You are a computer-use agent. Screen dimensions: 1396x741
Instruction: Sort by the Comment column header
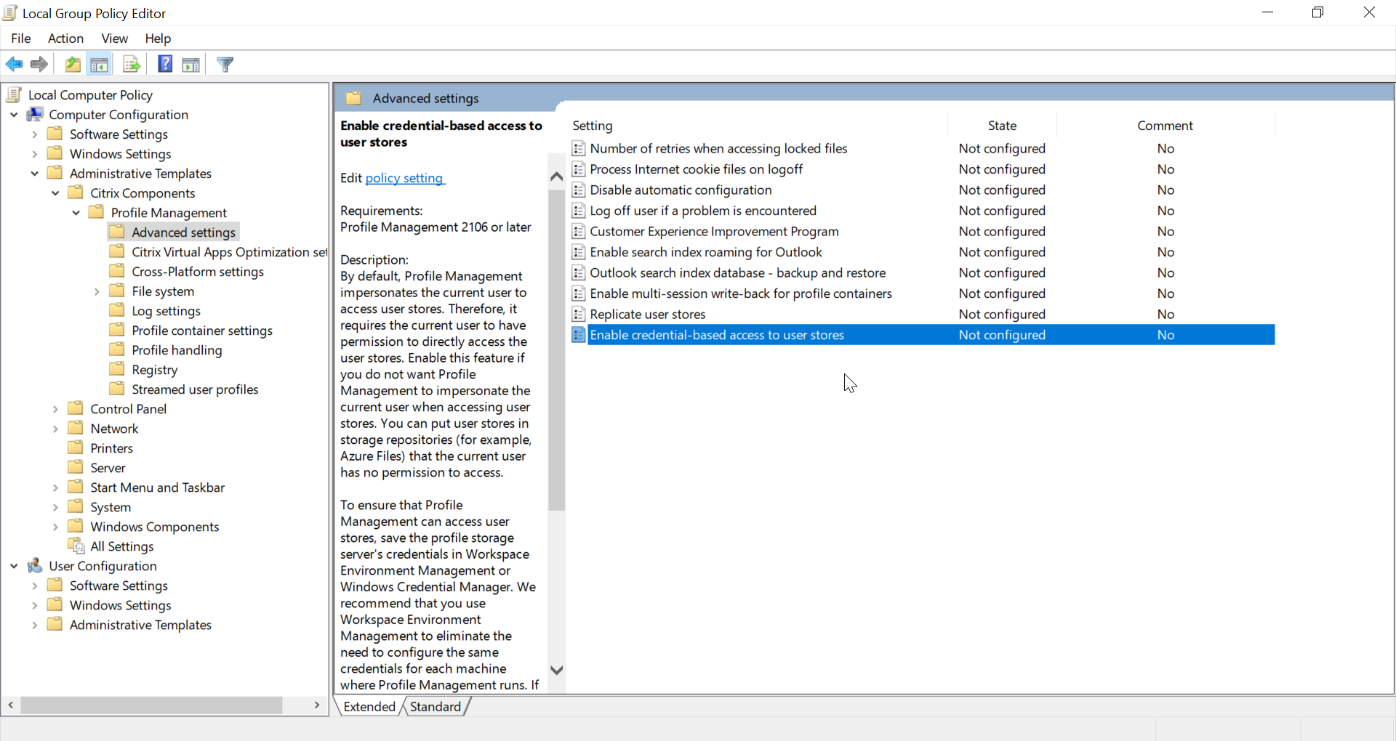click(x=1165, y=126)
